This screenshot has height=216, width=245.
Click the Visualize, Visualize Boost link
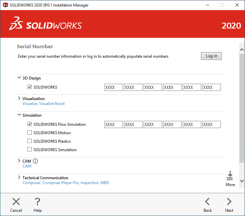click(43, 104)
